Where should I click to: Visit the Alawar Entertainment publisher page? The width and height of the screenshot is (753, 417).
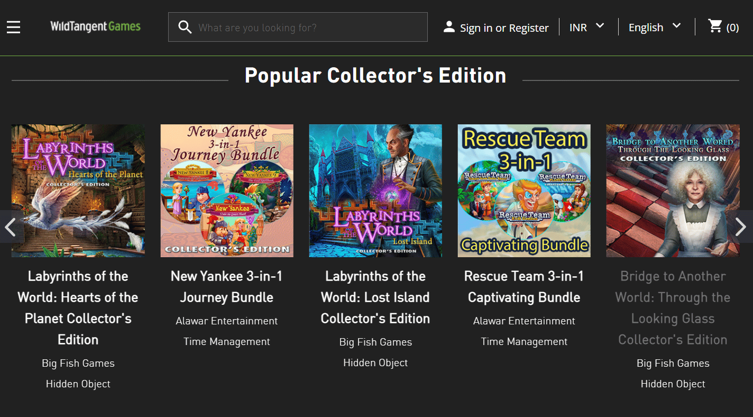click(x=226, y=321)
